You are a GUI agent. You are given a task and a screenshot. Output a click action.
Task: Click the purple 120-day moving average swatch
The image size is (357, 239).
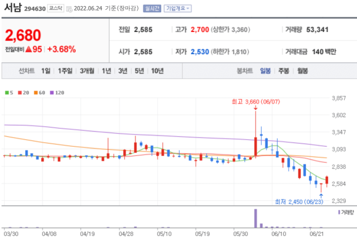[52, 92]
